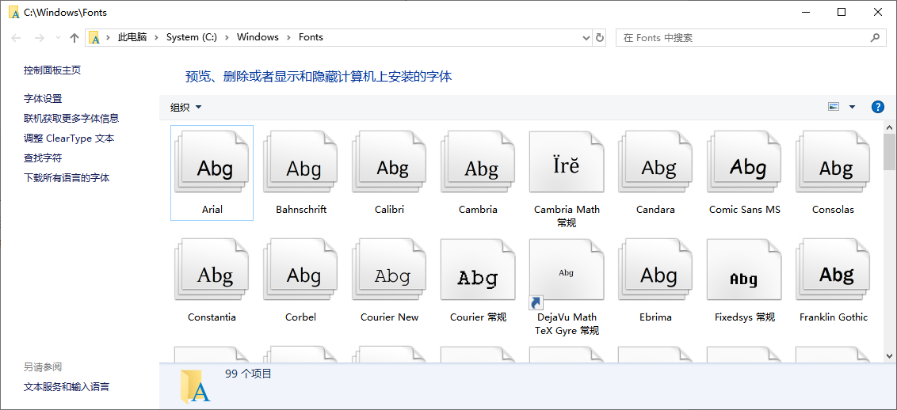897x410 pixels.
Task: Click the vertical scrollbar thumb
Action: coord(890,152)
